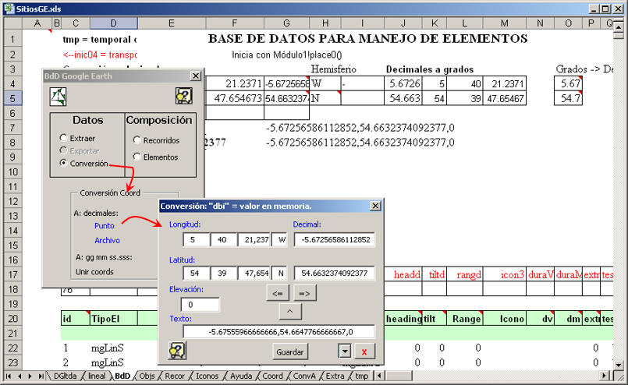The width and height of the screenshot is (628, 385).
Task: Switch to the tmp sheet tab
Action: pyautogui.click(x=361, y=376)
